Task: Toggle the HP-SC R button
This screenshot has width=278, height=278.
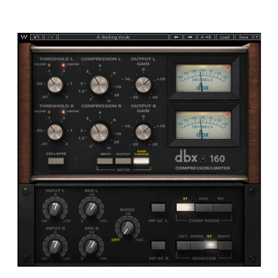Action: [x=158, y=245]
